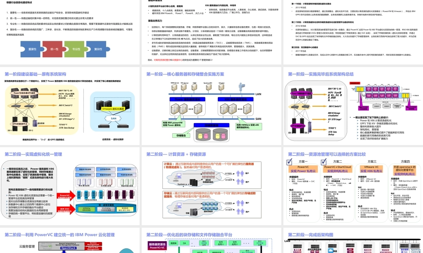
Task: Open slide 第二阶段—资源池管理可以选择的方案比较
Action: click(x=353, y=186)
